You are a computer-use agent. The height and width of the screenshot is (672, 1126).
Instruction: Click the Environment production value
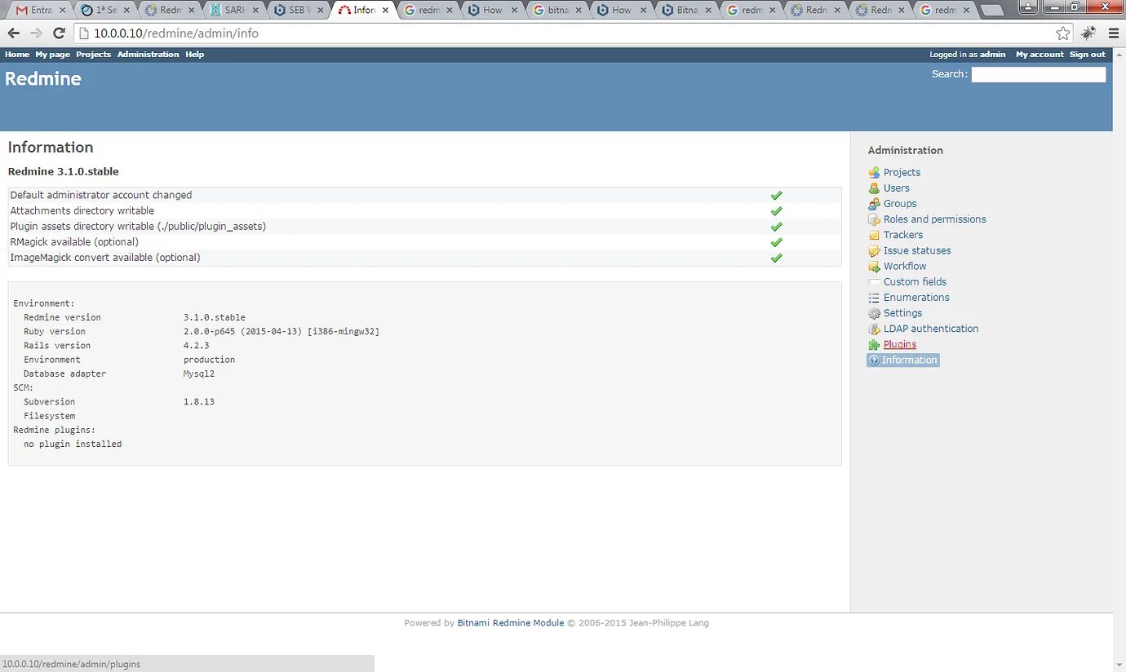pyautogui.click(x=209, y=360)
